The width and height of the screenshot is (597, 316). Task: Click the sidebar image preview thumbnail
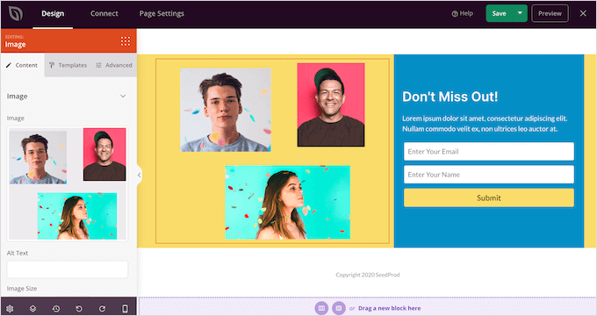click(x=68, y=183)
